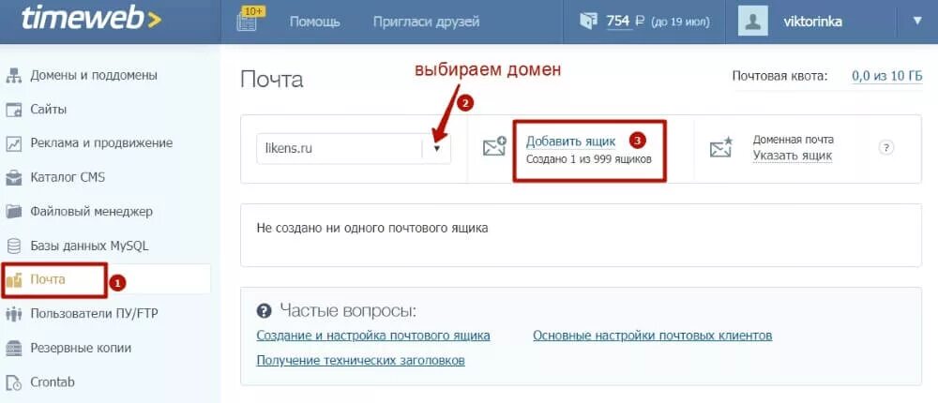Open the likens.ru domain dropdown
This screenshot has height=403, width=938.
[354, 148]
